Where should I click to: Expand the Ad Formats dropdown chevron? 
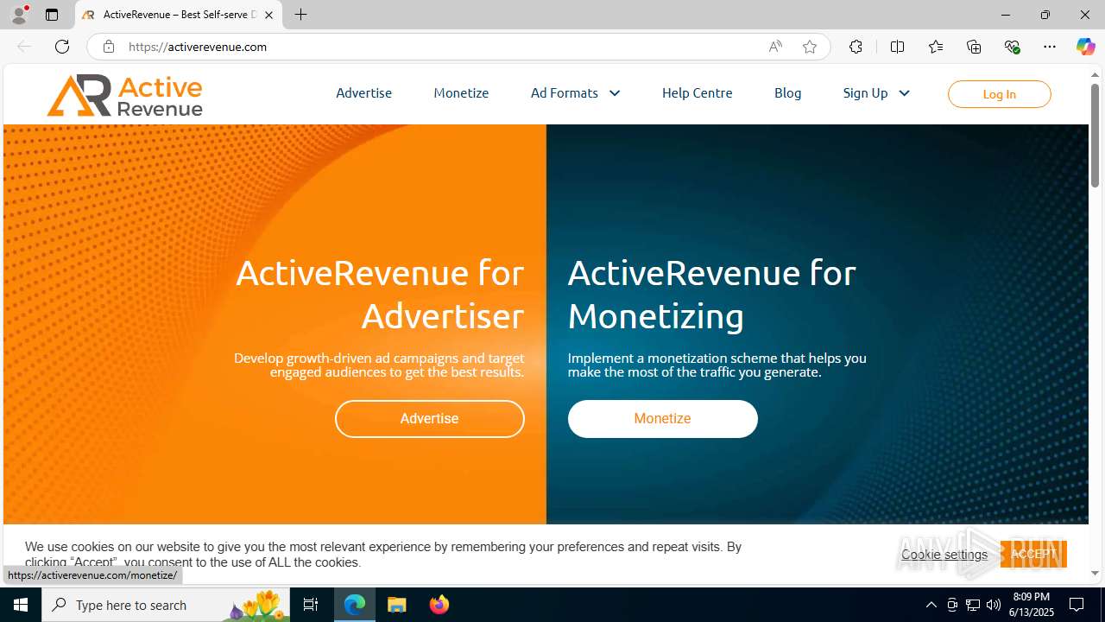pos(615,93)
